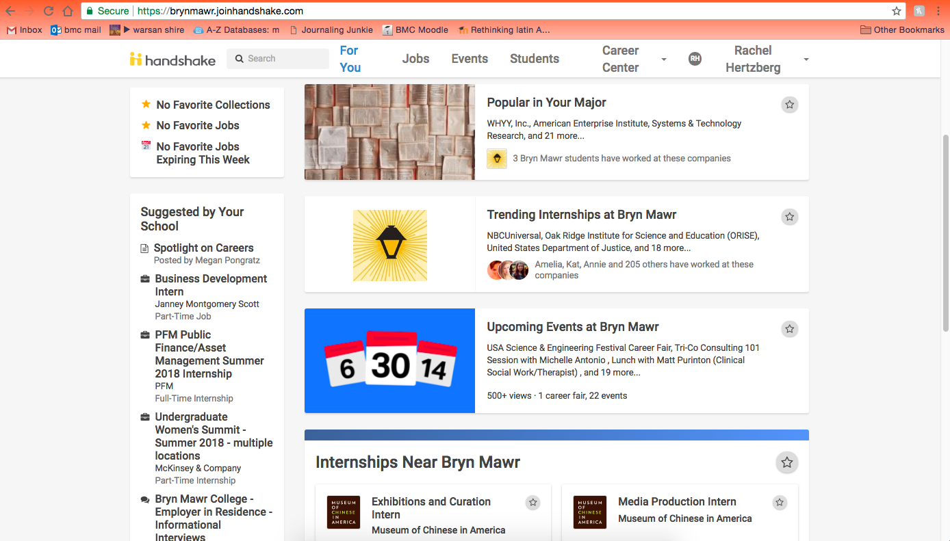950x541 pixels.
Task: Open No Favorite Jobs Expiring This Week
Action: (x=203, y=153)
